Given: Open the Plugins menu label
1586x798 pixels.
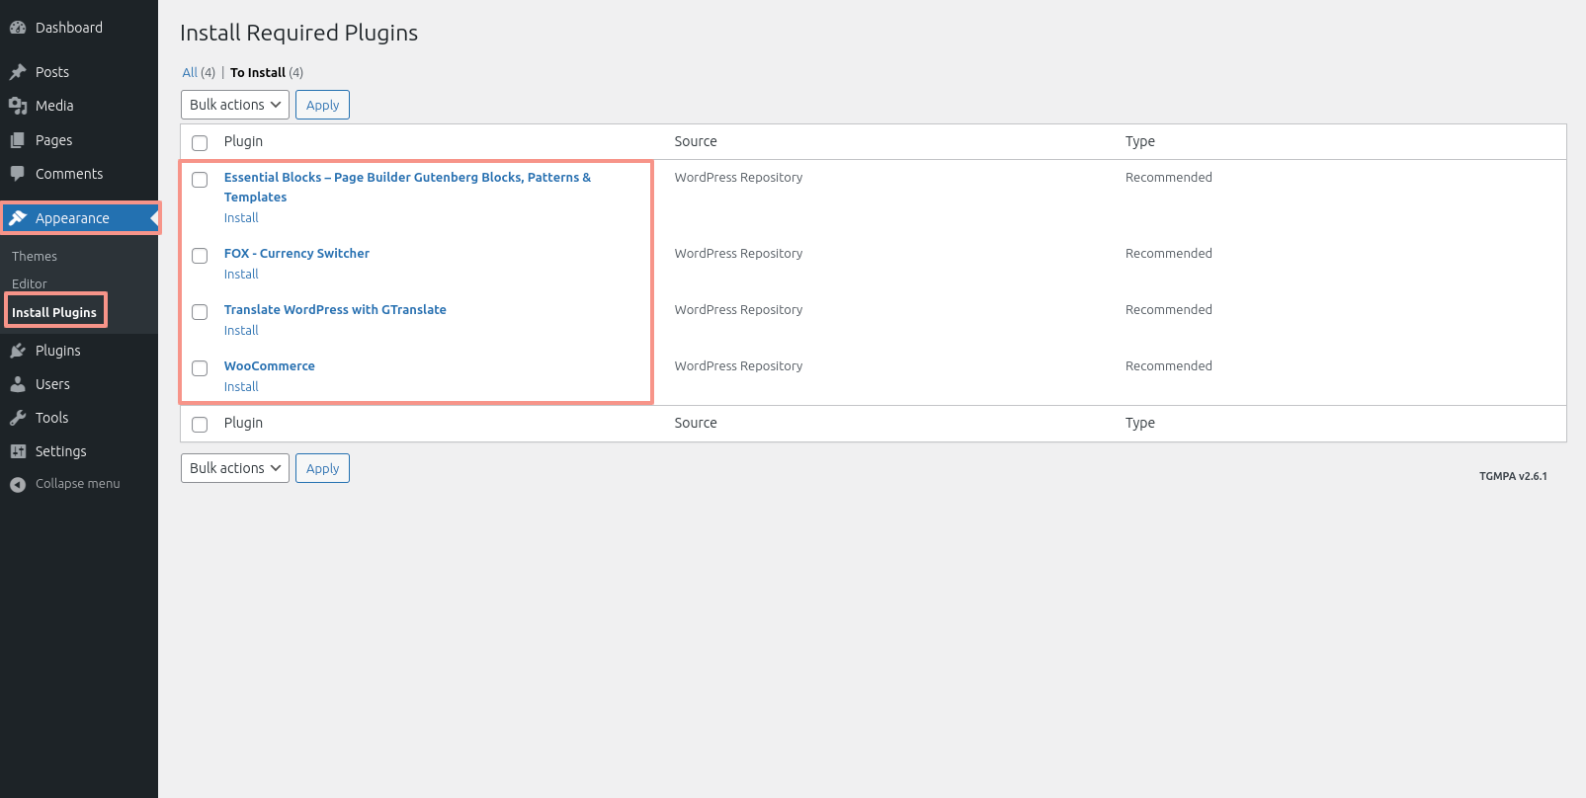Looking at the screenshot, I should pyautogui.click(x=58, y=351).
